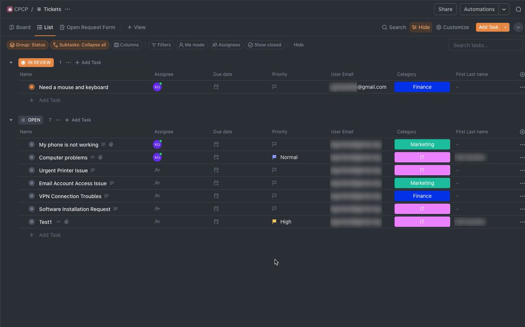Open the Tickets list ellipsis menu

(67, 9)
